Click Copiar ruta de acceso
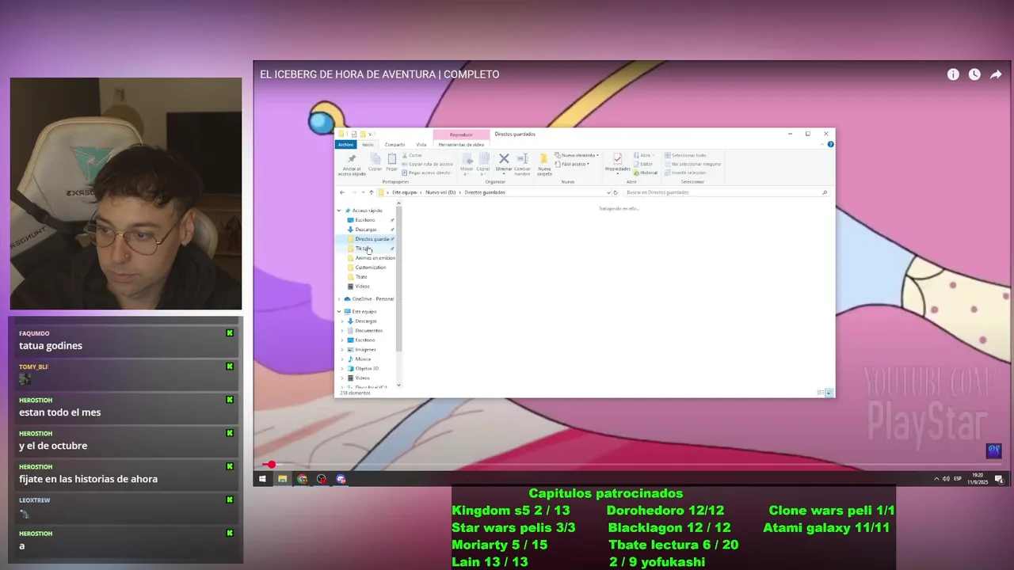 pyautogui.click(x=428, y=164)
